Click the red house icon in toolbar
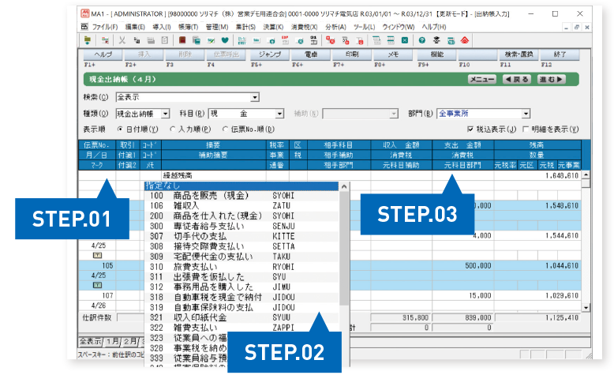Screen dimensions: 614x375 (464, 39)
